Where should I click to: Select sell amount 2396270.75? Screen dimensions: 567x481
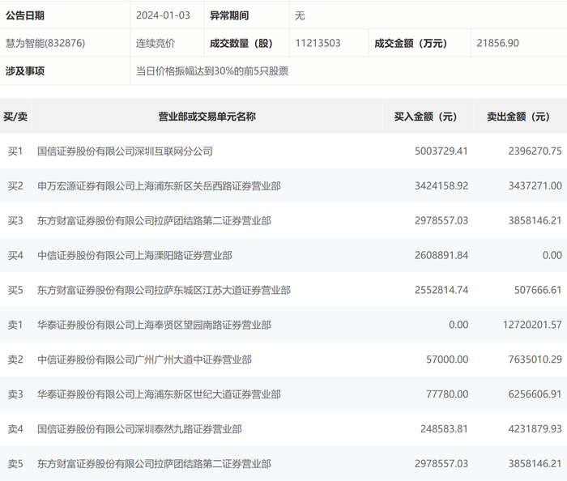pyautogui.click(x=535, y=151)
